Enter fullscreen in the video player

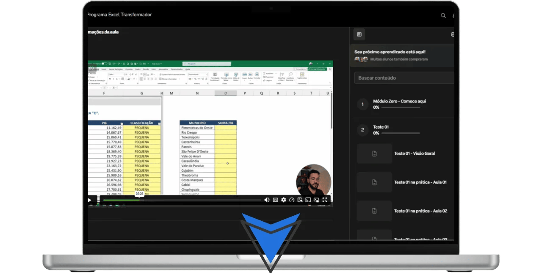325,200
